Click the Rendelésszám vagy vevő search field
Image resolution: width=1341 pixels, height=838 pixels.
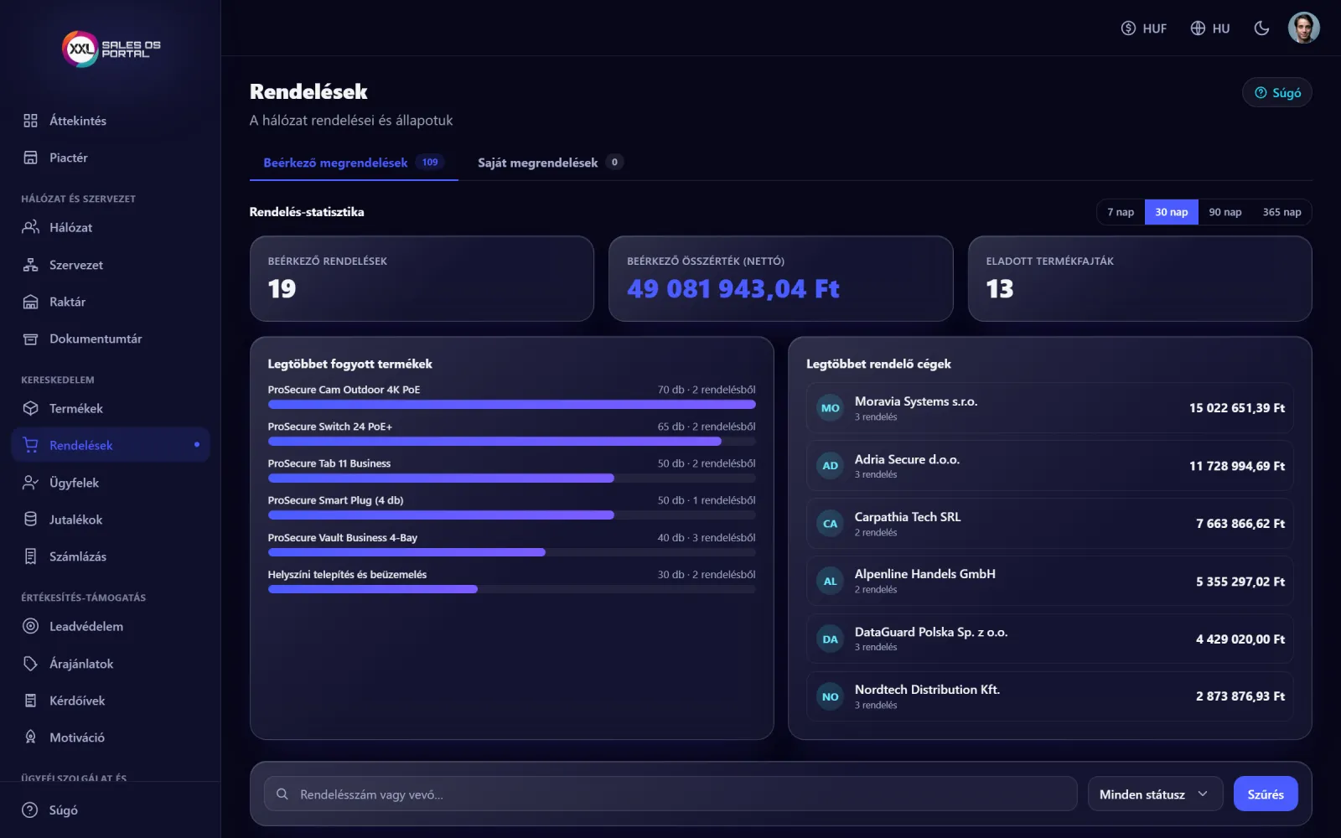670,794
